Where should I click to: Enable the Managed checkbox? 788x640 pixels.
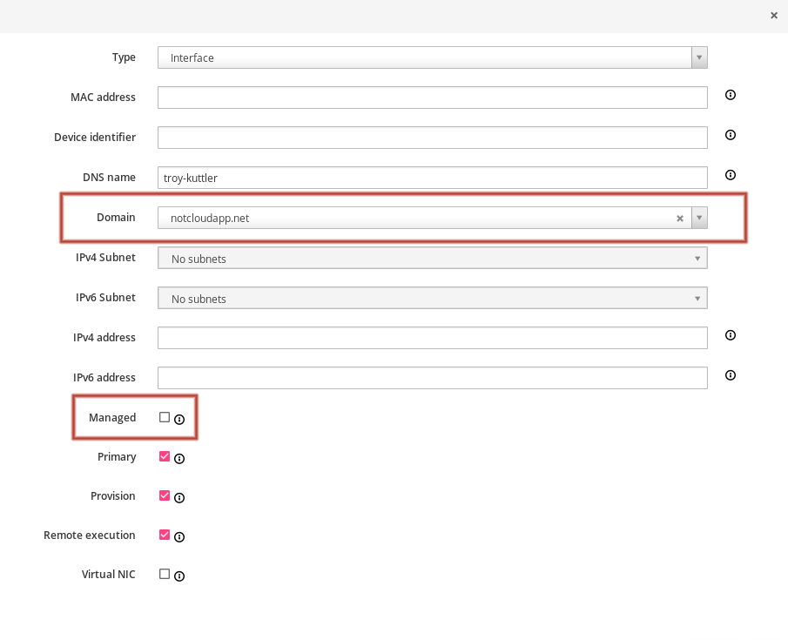(x=165, y=417)
